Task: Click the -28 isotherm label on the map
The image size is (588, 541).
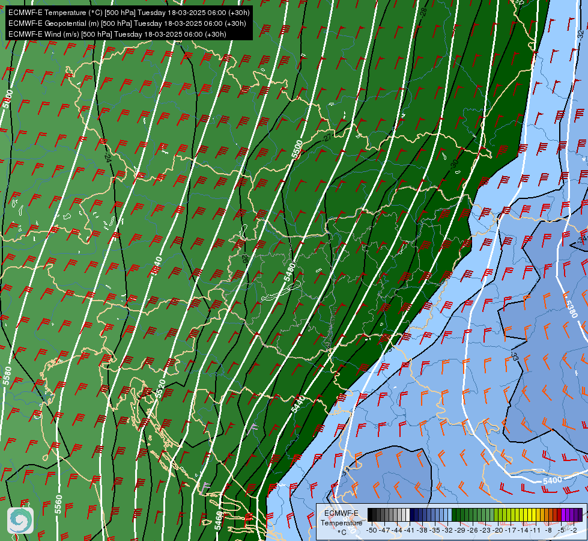Action: point(423,11)
